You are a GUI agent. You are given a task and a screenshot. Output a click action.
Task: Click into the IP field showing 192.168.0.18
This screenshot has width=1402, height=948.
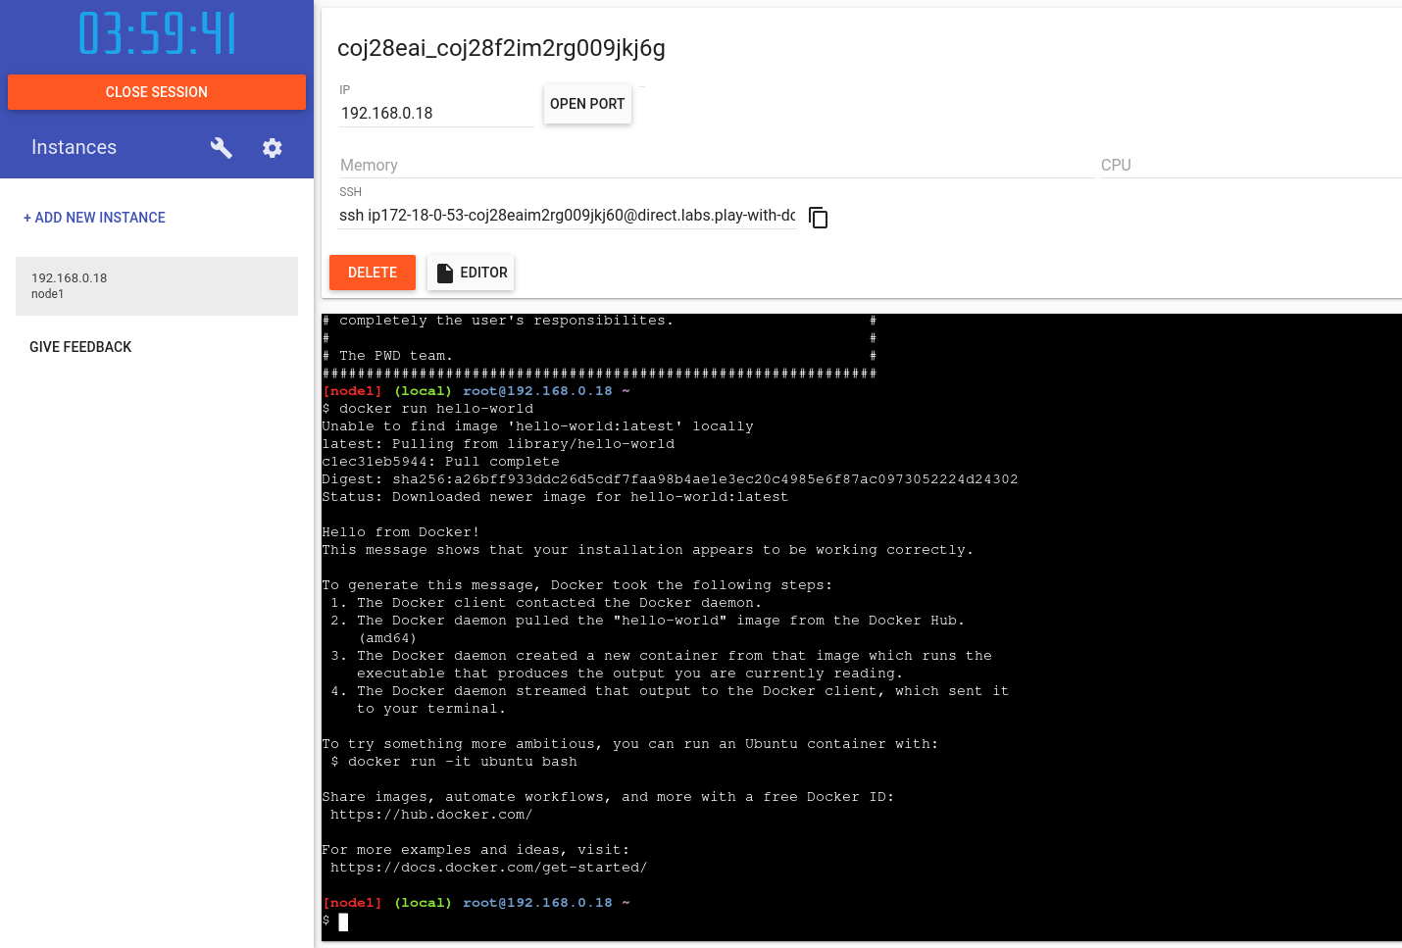click(x=435, y=113)
